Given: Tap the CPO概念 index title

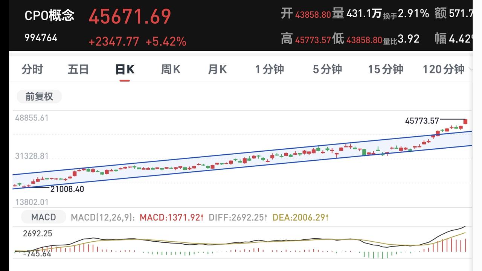Looking at the screenshot, I should coord(49,15).
